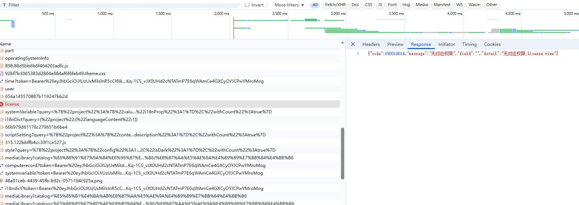Sort requests by the Name column header
The height and width of the screenshot is (205, 579).
pos(6,44)
